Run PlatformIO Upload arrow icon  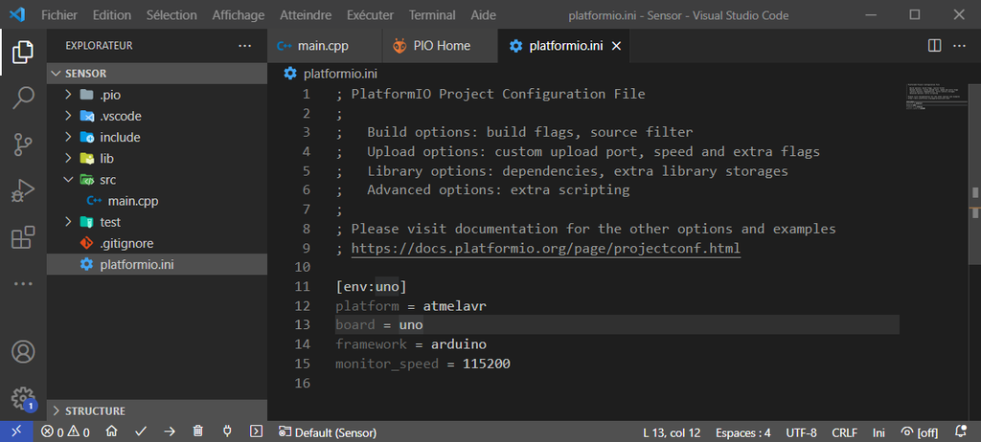pyautogui.click(x=170, y=431)
